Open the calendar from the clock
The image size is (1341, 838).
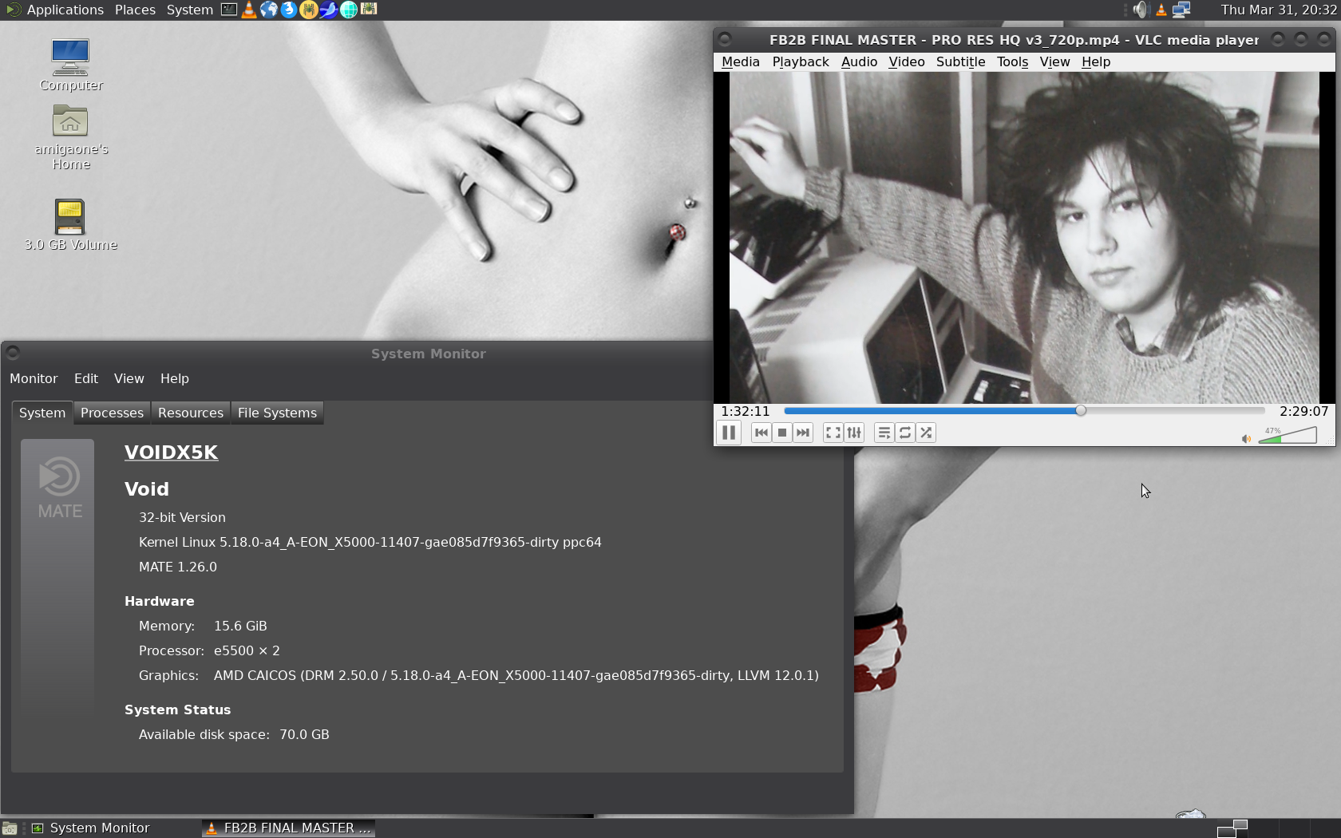point(1278,10)
